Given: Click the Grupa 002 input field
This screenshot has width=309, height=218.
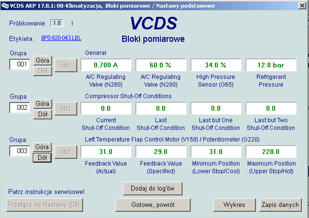Looking at the screenshot, I should pos(20,108).
